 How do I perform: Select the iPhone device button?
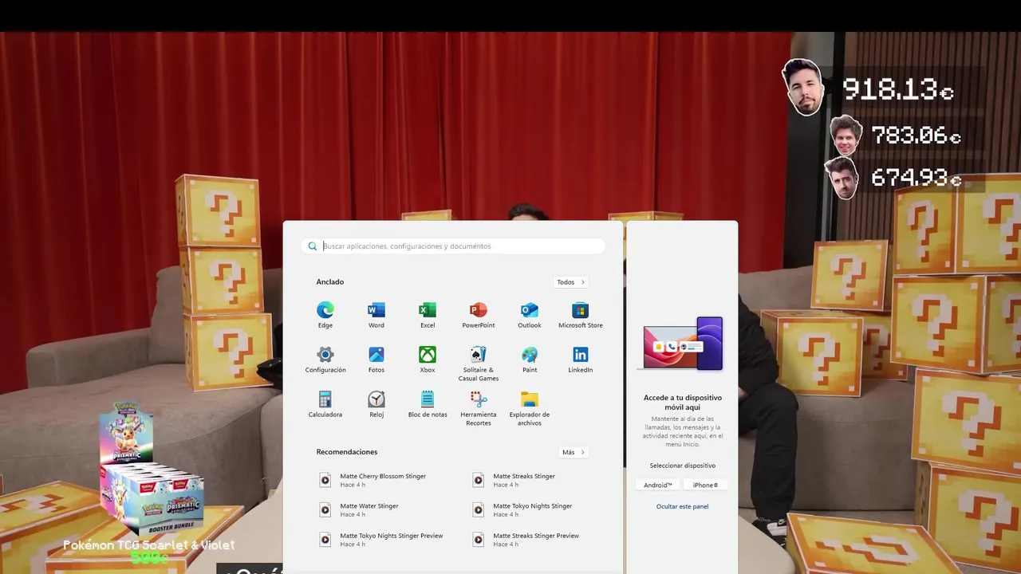tap(705, 485)
